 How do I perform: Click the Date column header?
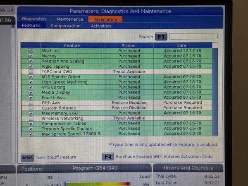tap(182, 45)
